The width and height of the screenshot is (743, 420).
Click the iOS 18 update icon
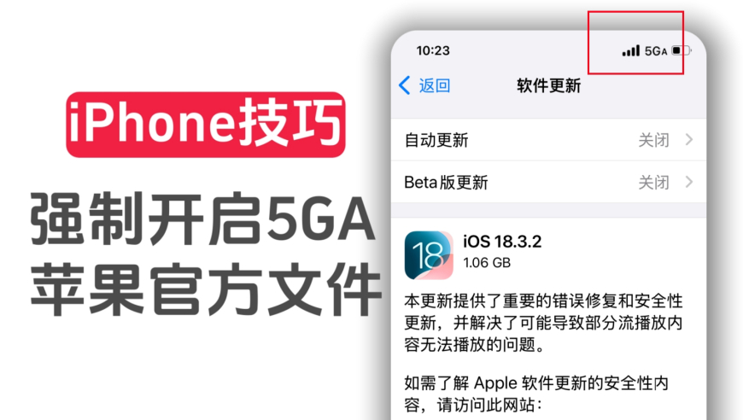coord(429,255)
